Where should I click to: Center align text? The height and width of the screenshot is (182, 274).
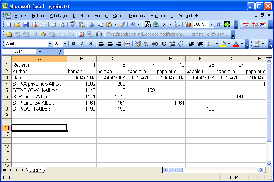[x=110, y=44]
